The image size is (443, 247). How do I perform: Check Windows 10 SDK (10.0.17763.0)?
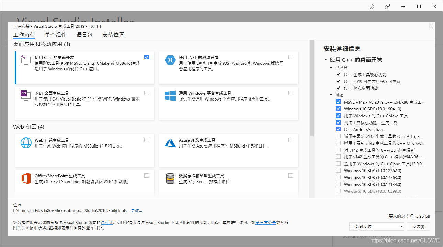click(338, 177)
